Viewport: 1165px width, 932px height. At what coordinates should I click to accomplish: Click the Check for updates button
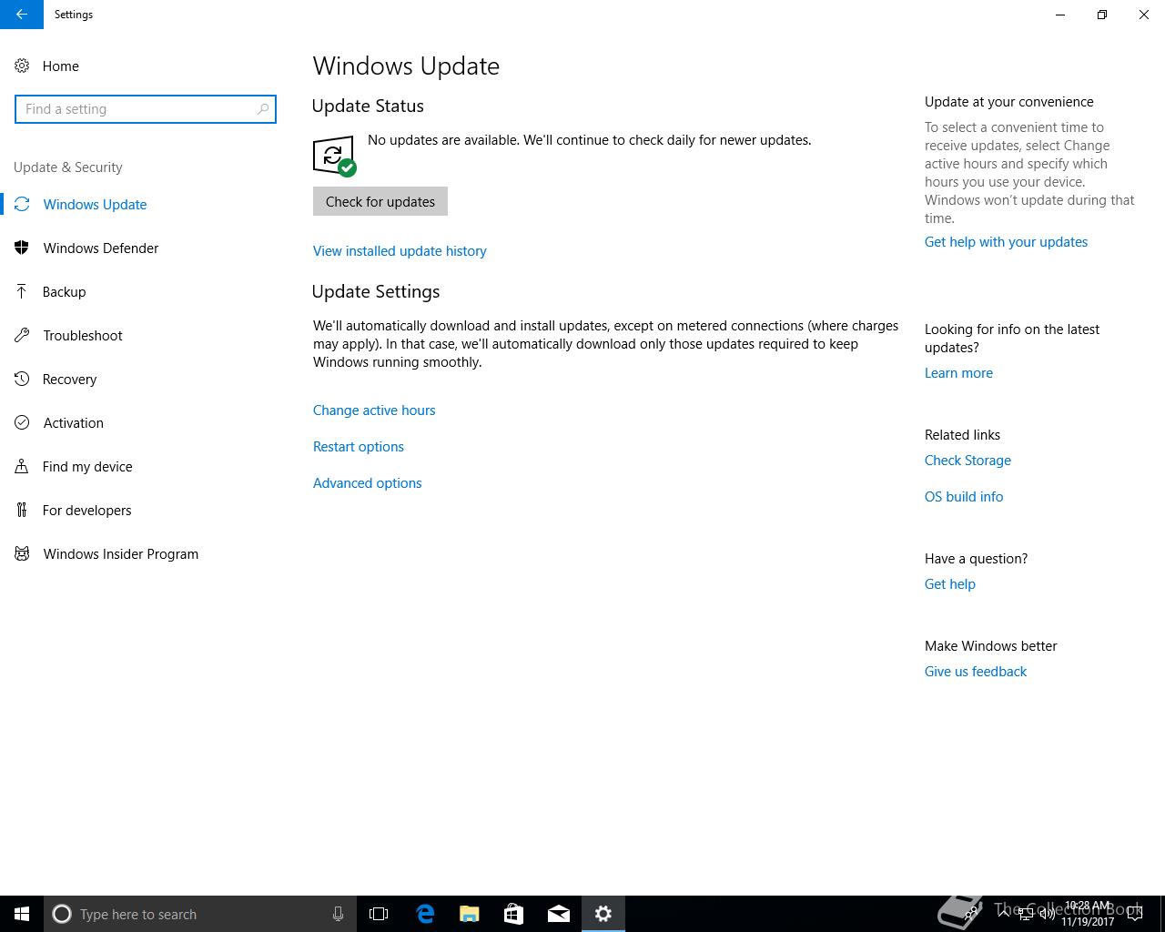[x=380, y=201]
